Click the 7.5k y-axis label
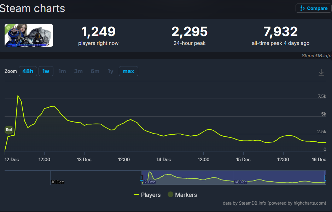Image resolution: width=332 pixels, height=212 pixels. (322, 96)
